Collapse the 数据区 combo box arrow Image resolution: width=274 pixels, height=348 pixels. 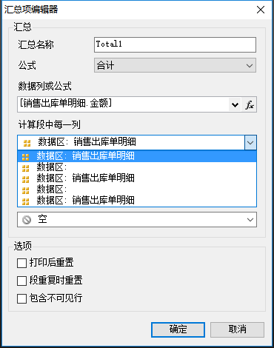click(250, 143)
